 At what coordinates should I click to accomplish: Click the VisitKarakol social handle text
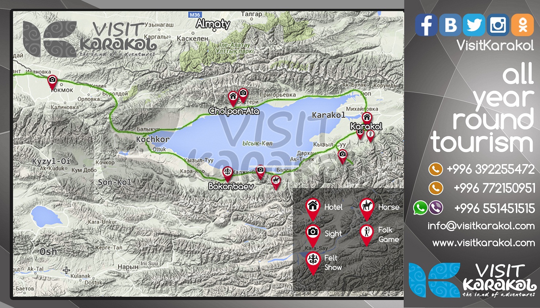(x=495, y=46)
